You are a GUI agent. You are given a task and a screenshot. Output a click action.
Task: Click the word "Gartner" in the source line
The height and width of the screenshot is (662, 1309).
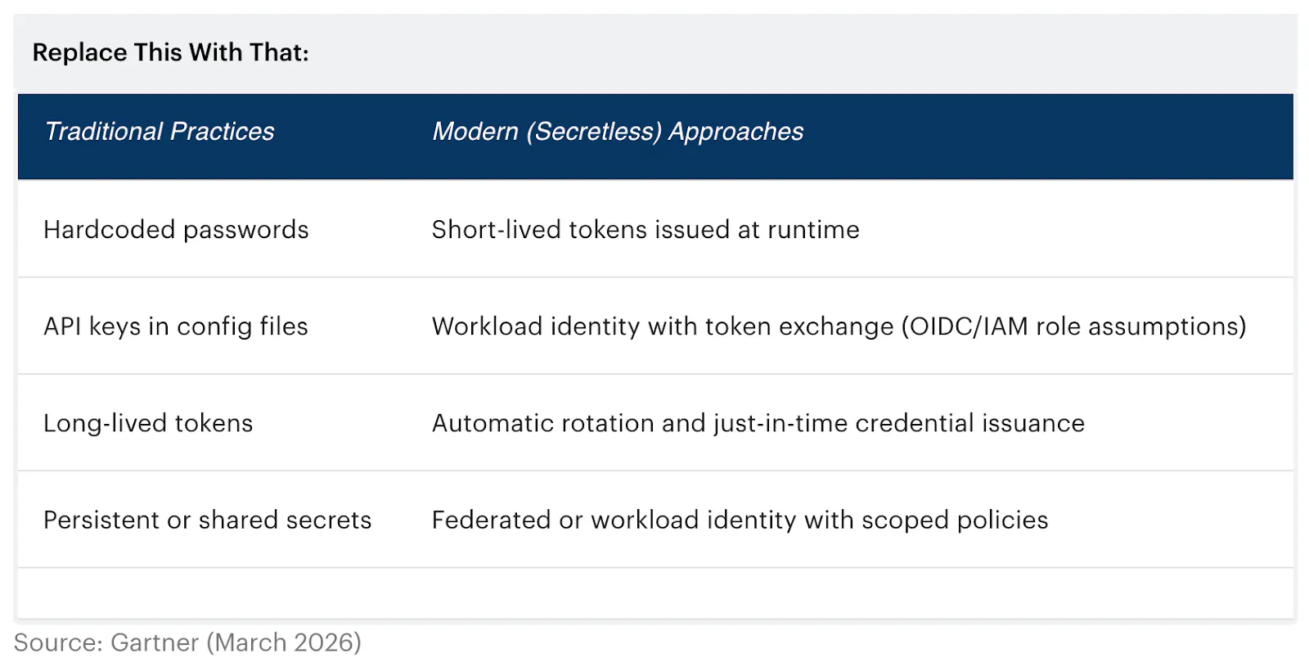point(155,643)
